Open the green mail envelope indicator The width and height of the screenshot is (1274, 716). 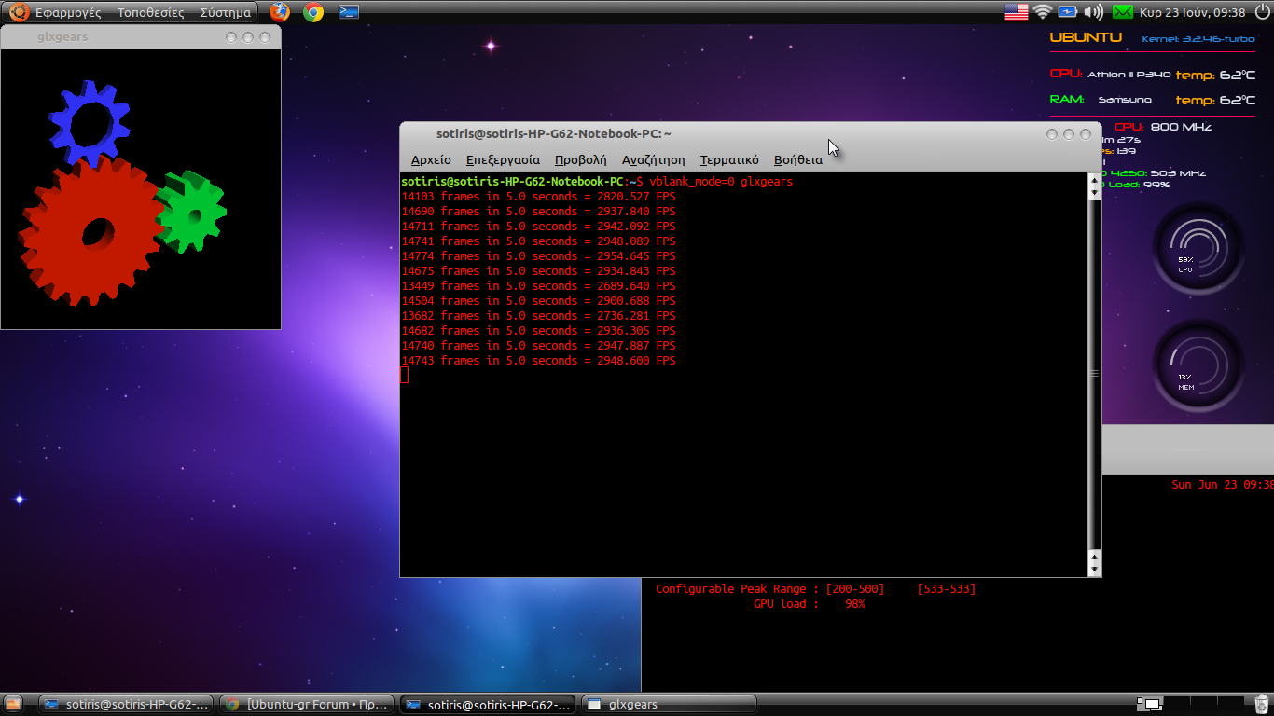pos(1123,12)
